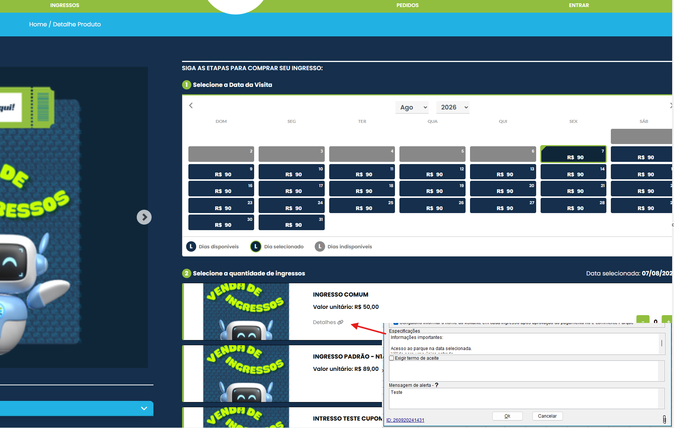
Task: Select day 21 in the calendar
Action: (573, 188)
